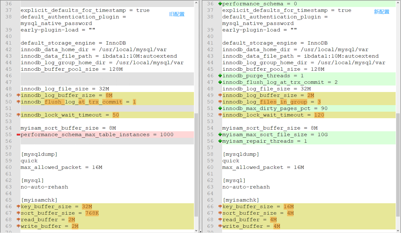Click the change marker beside key_buffer_size = 16M

(220, 207)
